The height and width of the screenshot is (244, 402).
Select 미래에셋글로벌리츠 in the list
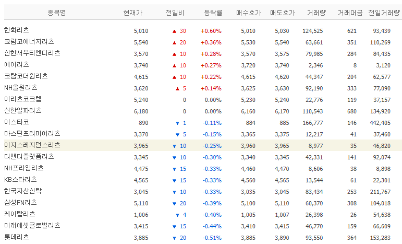tap(32, 226)
